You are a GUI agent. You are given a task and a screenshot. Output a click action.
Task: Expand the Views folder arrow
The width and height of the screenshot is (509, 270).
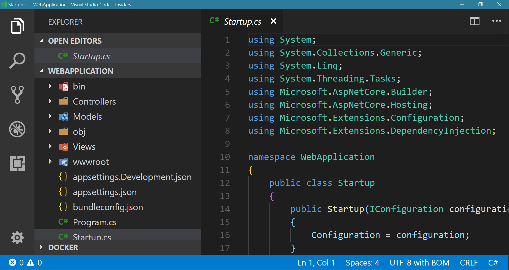[x=50, y=146]
